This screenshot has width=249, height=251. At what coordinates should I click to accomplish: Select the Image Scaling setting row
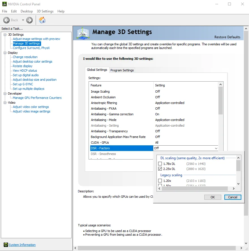154,92
